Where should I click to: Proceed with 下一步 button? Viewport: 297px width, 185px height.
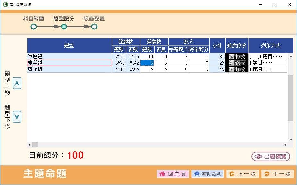278,174
